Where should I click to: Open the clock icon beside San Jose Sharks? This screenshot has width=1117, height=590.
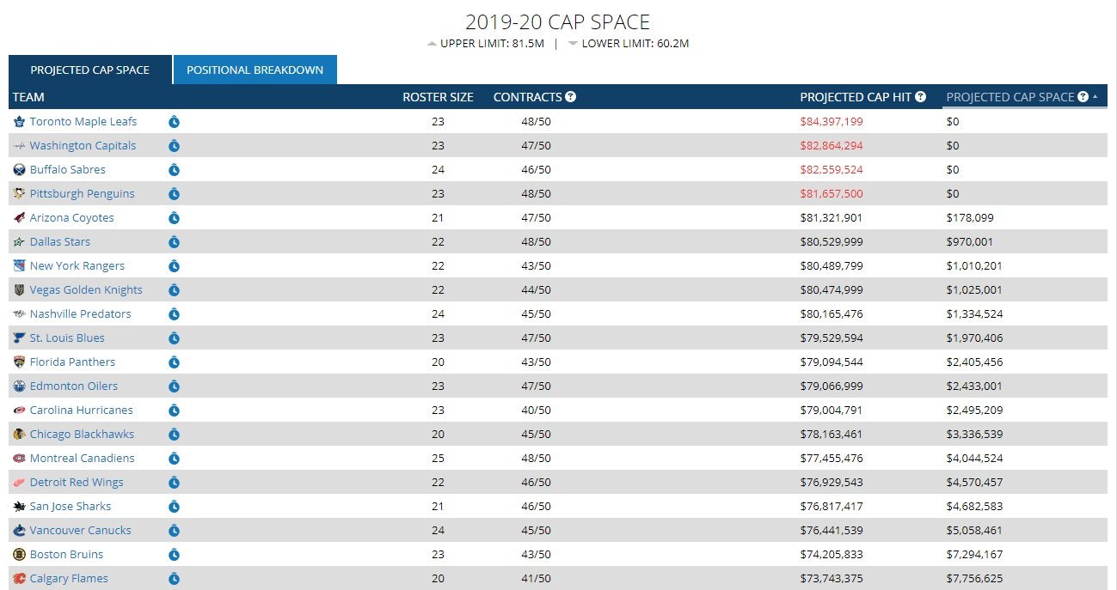(x=174, y=507)
